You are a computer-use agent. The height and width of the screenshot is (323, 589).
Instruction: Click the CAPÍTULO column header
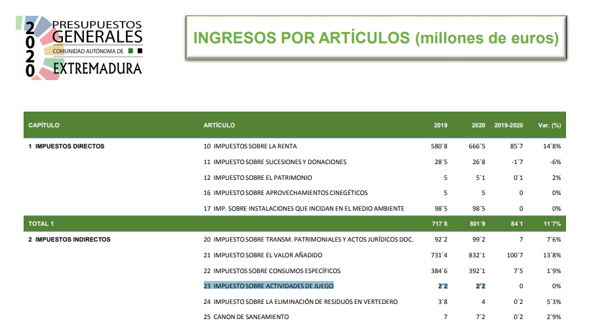(44, 125)
